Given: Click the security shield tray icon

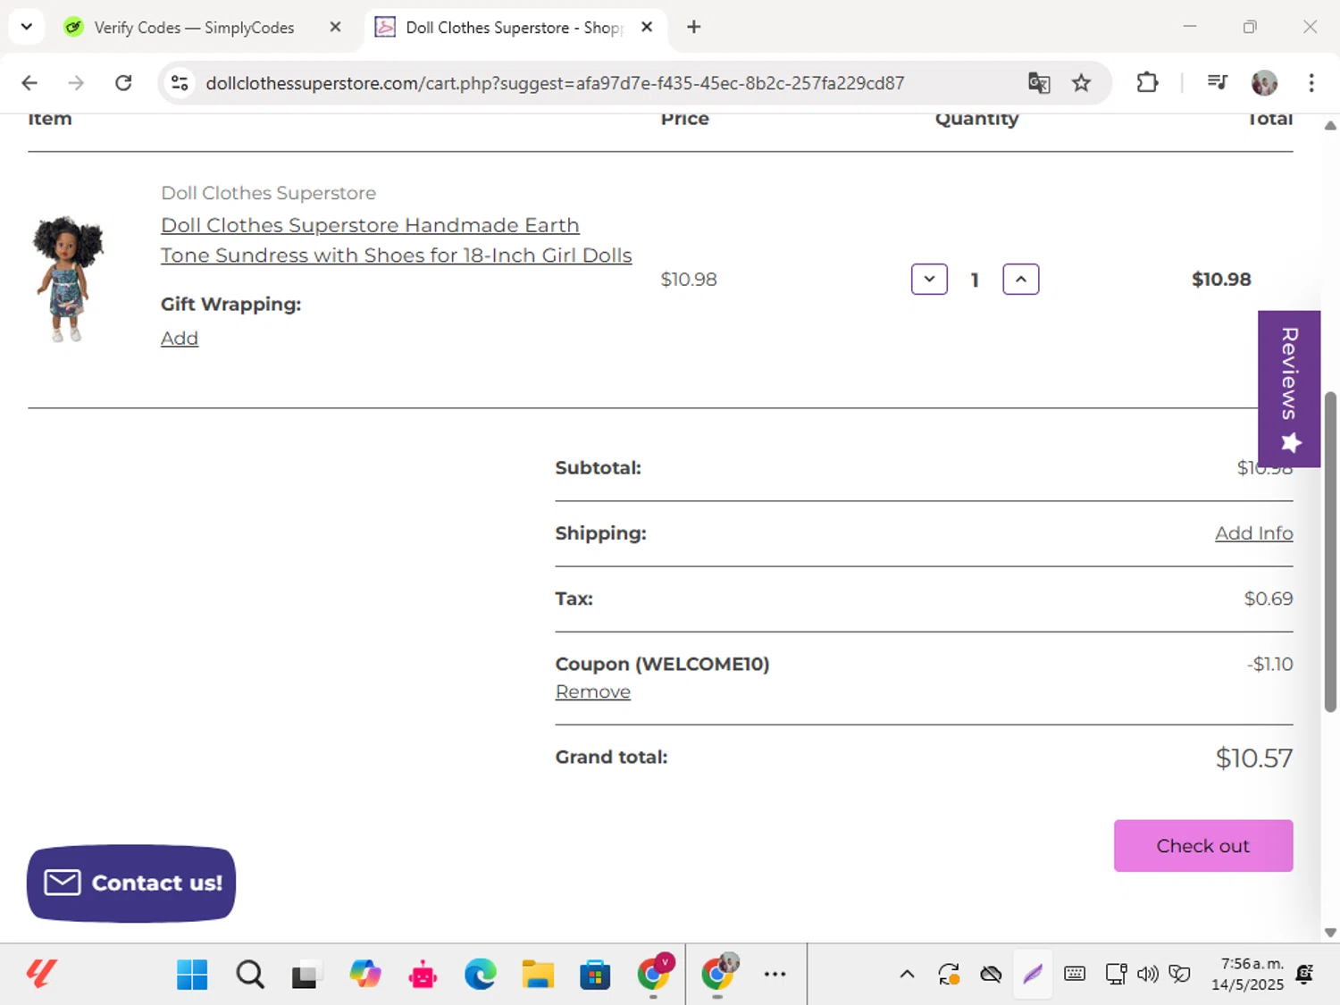Looking at the screenshot, I should pos(1180,975).
